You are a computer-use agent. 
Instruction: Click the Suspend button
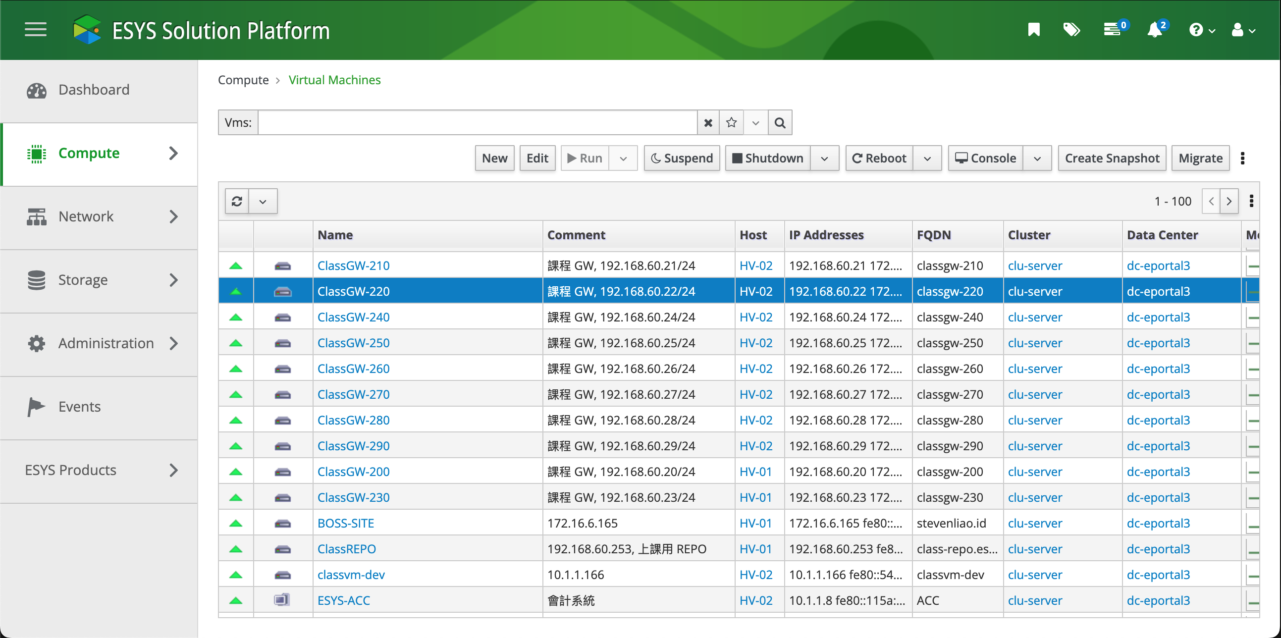[x=682, y=158]
